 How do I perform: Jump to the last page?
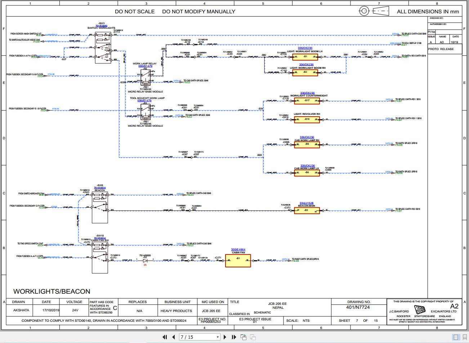pyautogui.click(x=234, y=337)
